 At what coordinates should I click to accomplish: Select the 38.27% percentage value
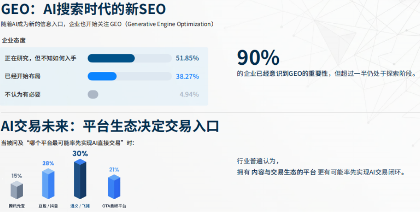pyautogui.click(x=187, y=76)
